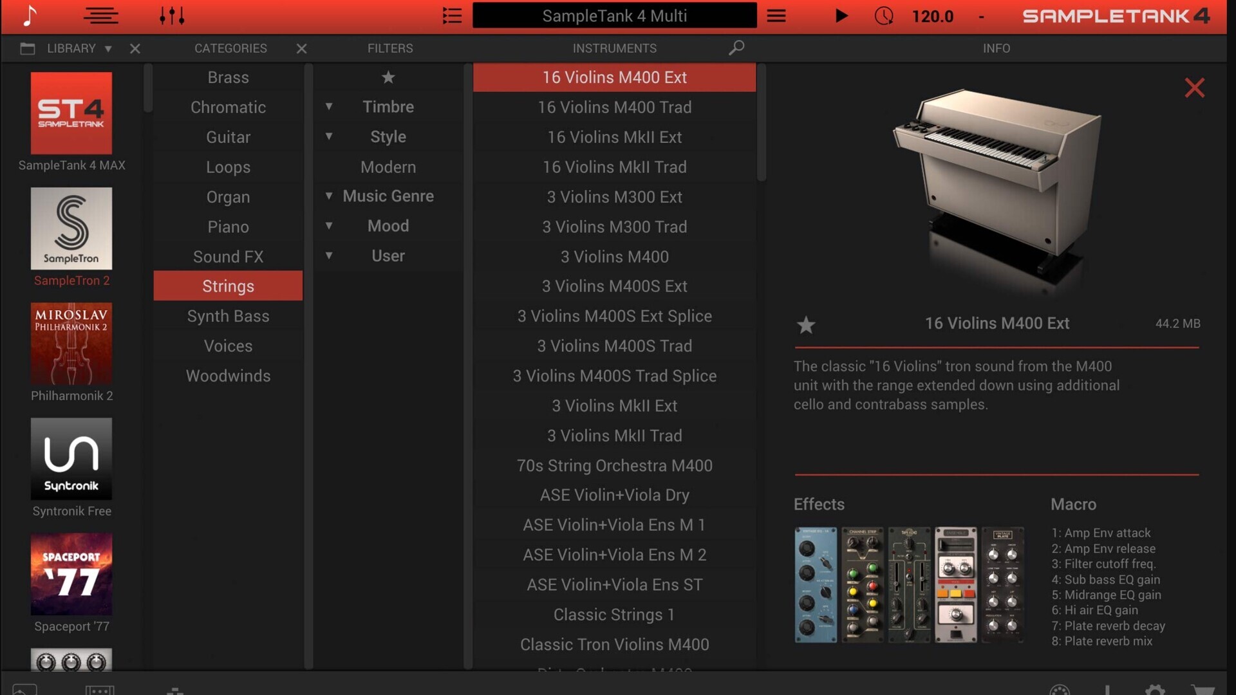Screen dimensions: 1236x695
Task: Choose the Classic Strings 1 instrument
Action: click(614, 615)
